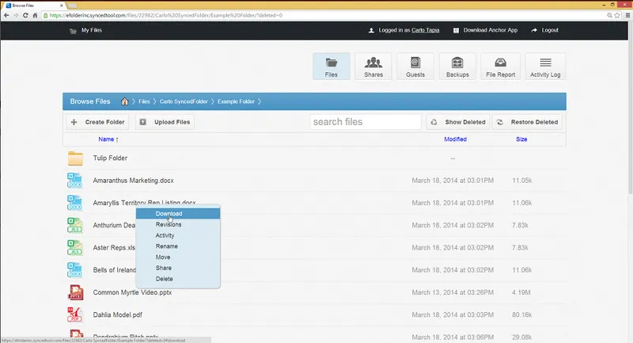Choose Revisions from the context menu
Screen dimensions: 633x343
178,224
